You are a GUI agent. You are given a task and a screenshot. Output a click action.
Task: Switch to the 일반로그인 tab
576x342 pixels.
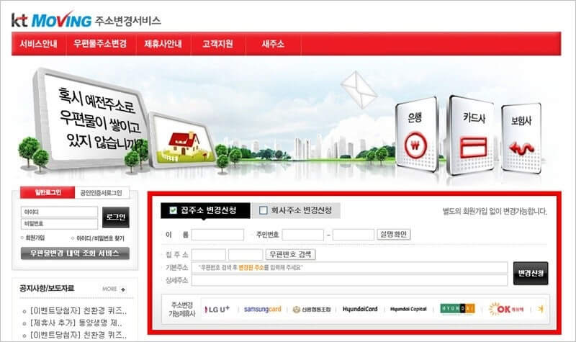click(x=48, y=192)
